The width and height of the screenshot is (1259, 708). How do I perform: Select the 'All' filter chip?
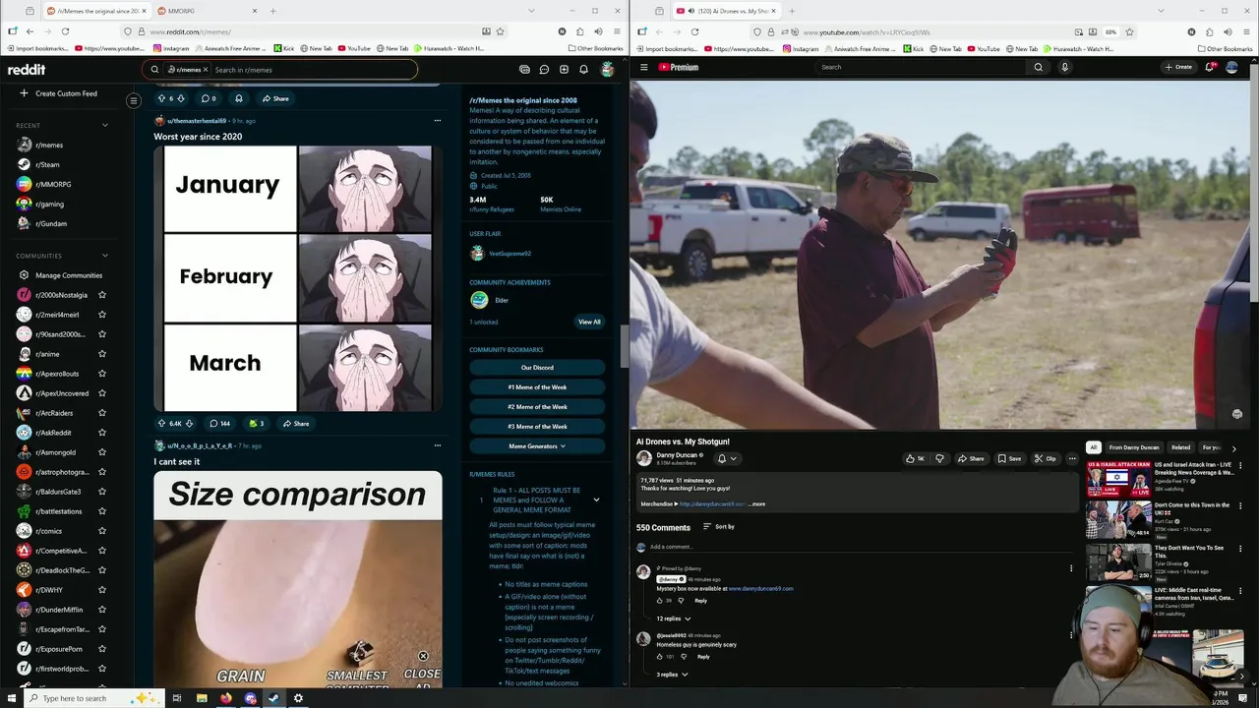[1093, 447]
